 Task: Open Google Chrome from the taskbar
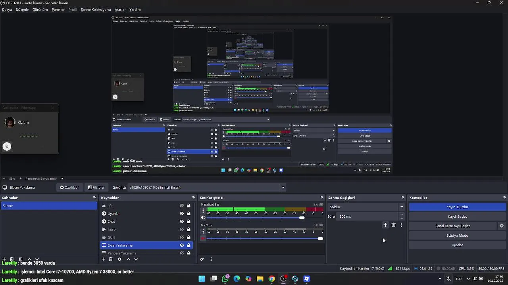click(271, 279)
